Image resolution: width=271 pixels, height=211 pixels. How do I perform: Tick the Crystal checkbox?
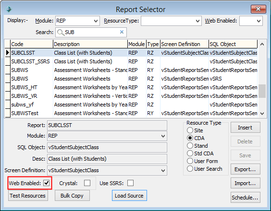(87, 183)
